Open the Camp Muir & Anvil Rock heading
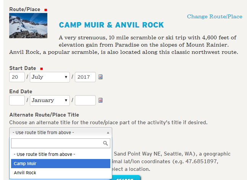247x180 pixels. click(111, 25)
